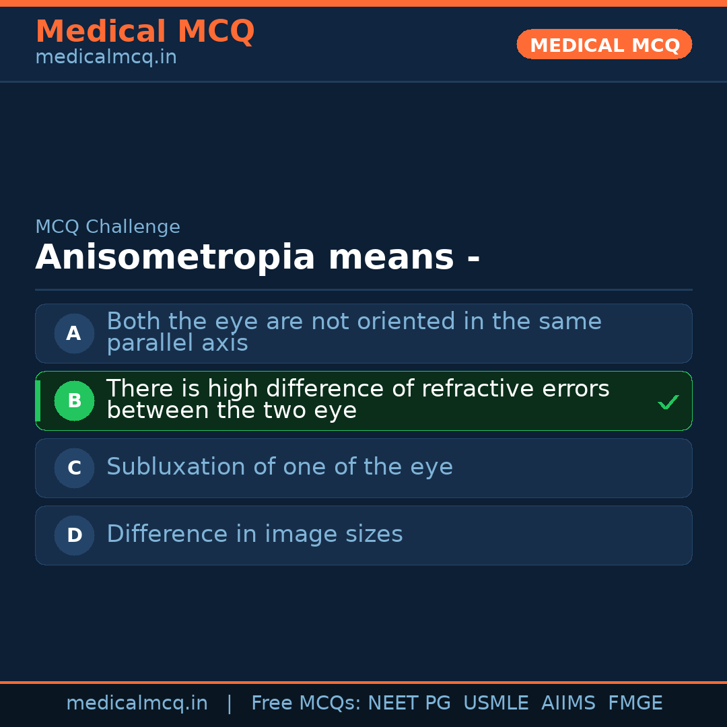Select answer 'Difference in image sizes'
The width and height of the screenshot is (727, 727).
coord(254,534)
